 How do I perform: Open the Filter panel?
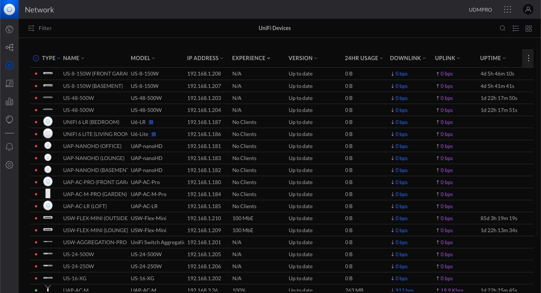(x=40, y=28)
